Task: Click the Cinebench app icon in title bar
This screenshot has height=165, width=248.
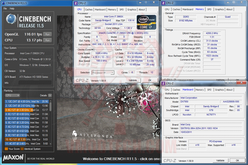Action: tap(3, 3)
